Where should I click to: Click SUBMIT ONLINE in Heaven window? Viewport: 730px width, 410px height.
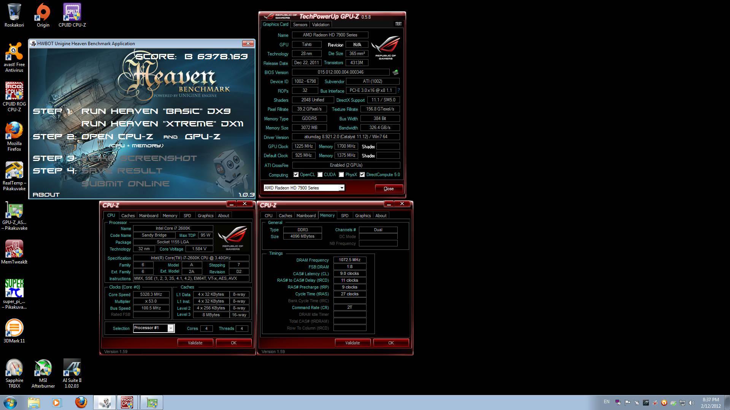point(125,184)
